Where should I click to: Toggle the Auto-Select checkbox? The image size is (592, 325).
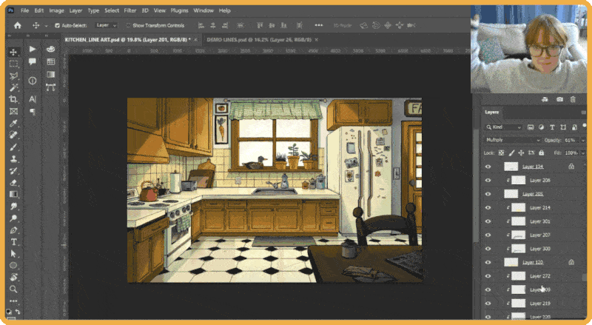coord(58,25)
